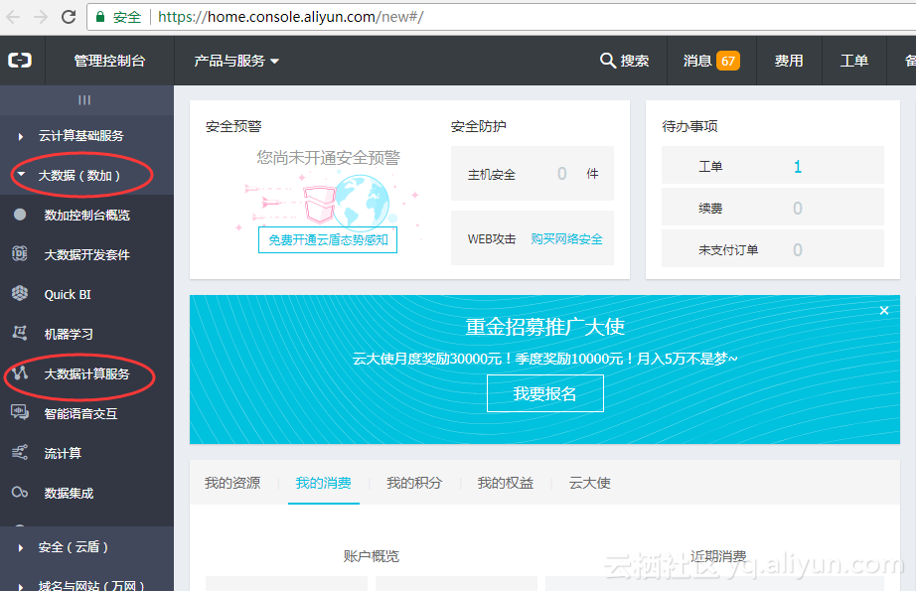The width and height of the screenshot is (916, 591).
Task: Switch to 我的权益 tab
Action: (x=506, y=483)
